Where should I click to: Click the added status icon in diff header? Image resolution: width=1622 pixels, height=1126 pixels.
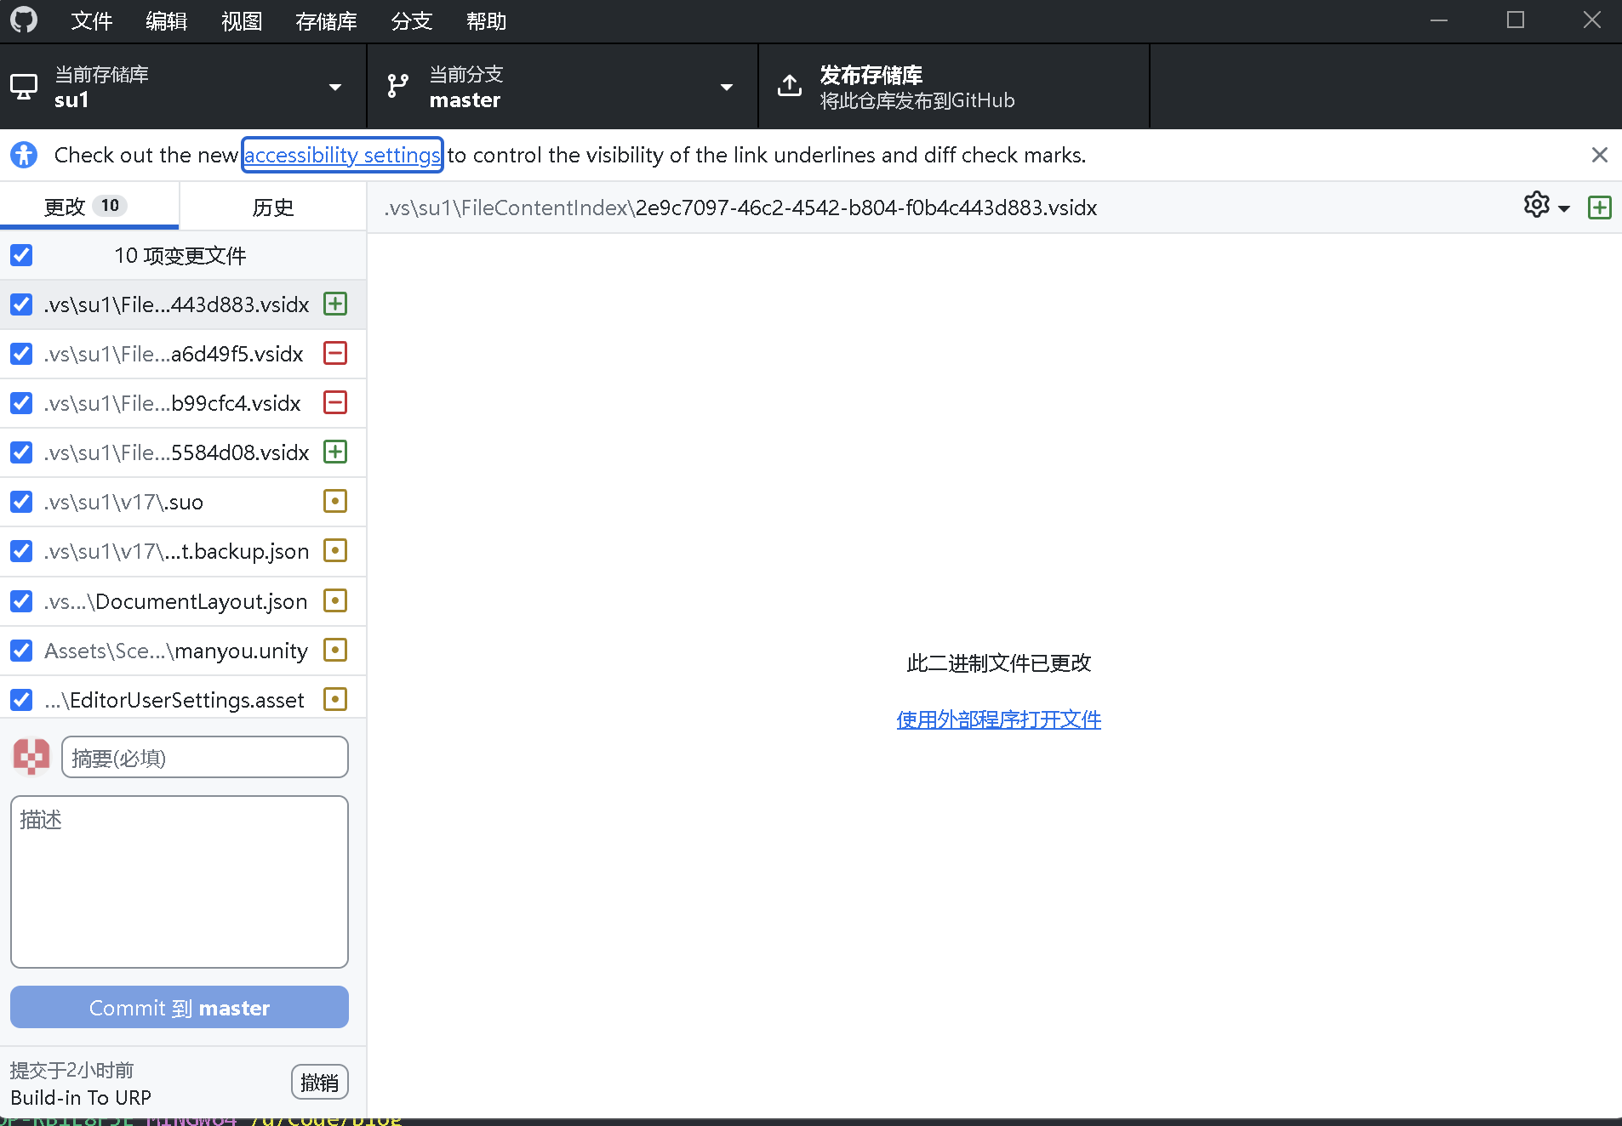[x=1599, y=207]
